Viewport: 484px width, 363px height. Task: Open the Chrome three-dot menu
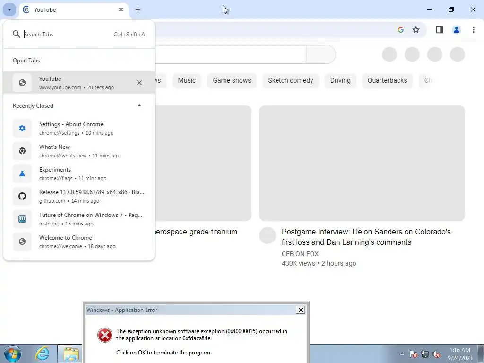point(473,30)
